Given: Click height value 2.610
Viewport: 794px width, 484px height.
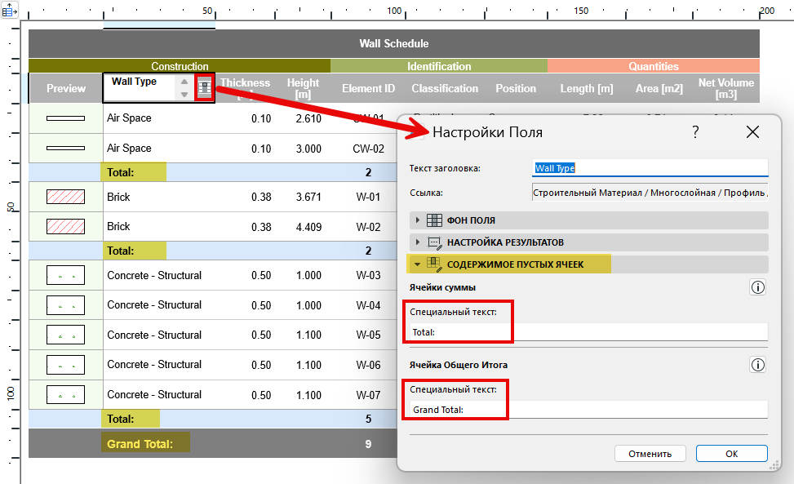Looking at the screenshot, I should tap(308, 118).
